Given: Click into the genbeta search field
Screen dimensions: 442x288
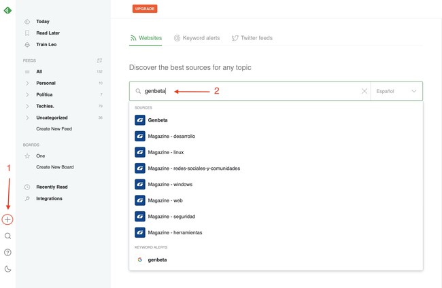Looking at the screenshot, I should [250, 91].
